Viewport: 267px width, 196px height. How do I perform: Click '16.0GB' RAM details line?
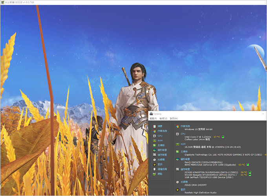click(213, 147)
